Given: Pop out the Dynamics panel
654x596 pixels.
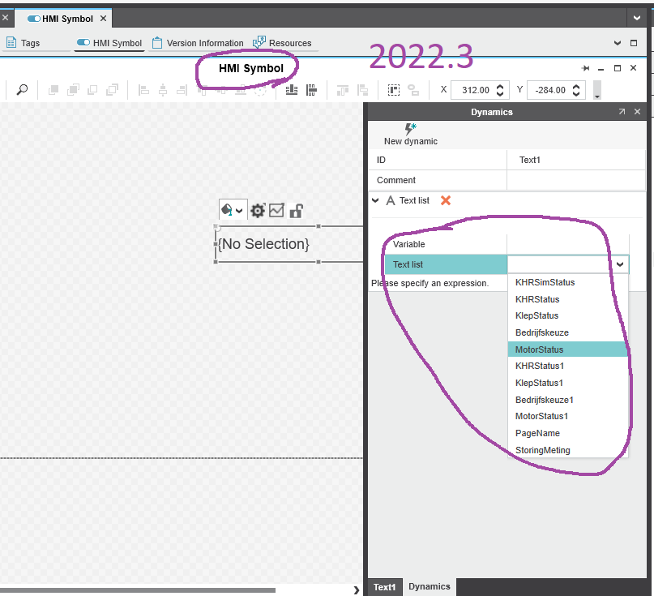Looking at the screenshot, I should 622,112.
